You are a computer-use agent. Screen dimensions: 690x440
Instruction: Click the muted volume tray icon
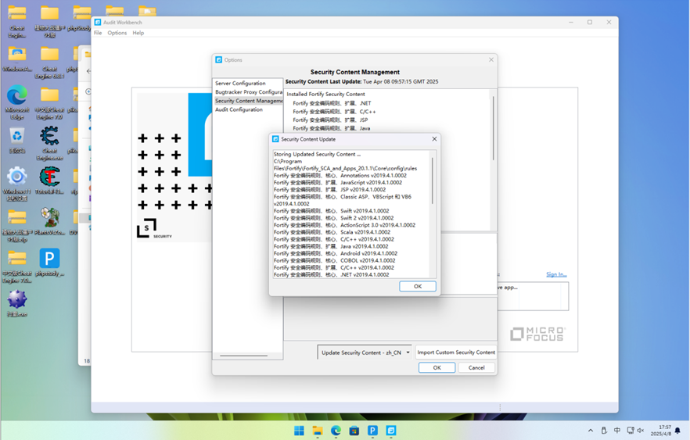click(640, 431)
